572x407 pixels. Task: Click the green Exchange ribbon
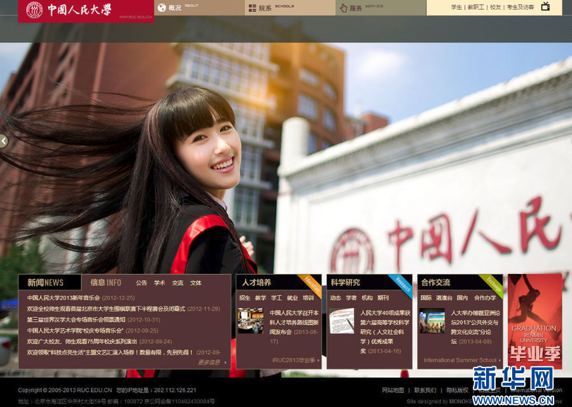click(491, 286)
